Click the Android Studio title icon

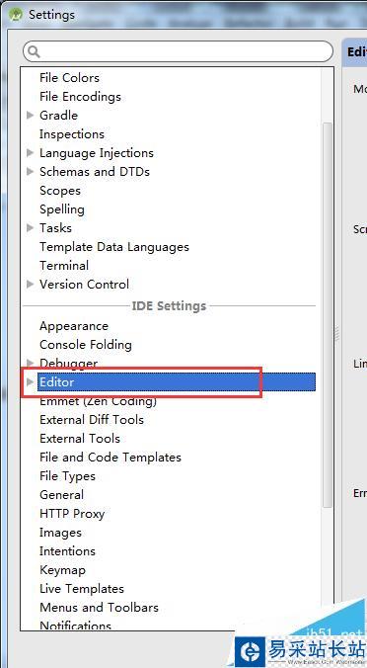coord(16,15)
